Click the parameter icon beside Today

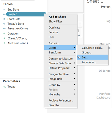coord(5,87)
